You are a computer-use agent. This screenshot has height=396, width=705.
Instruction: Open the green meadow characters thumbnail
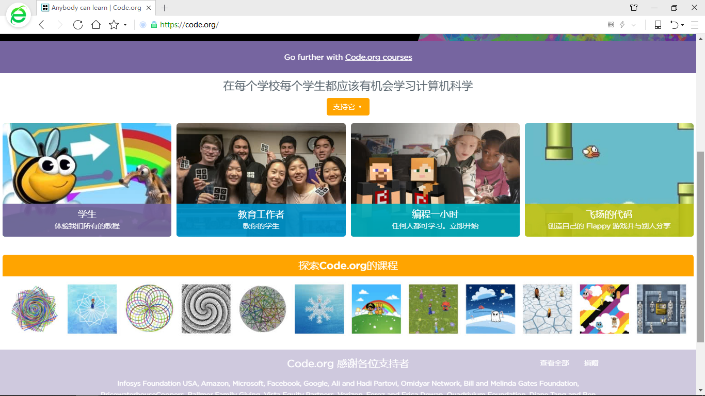pos(434,309)
